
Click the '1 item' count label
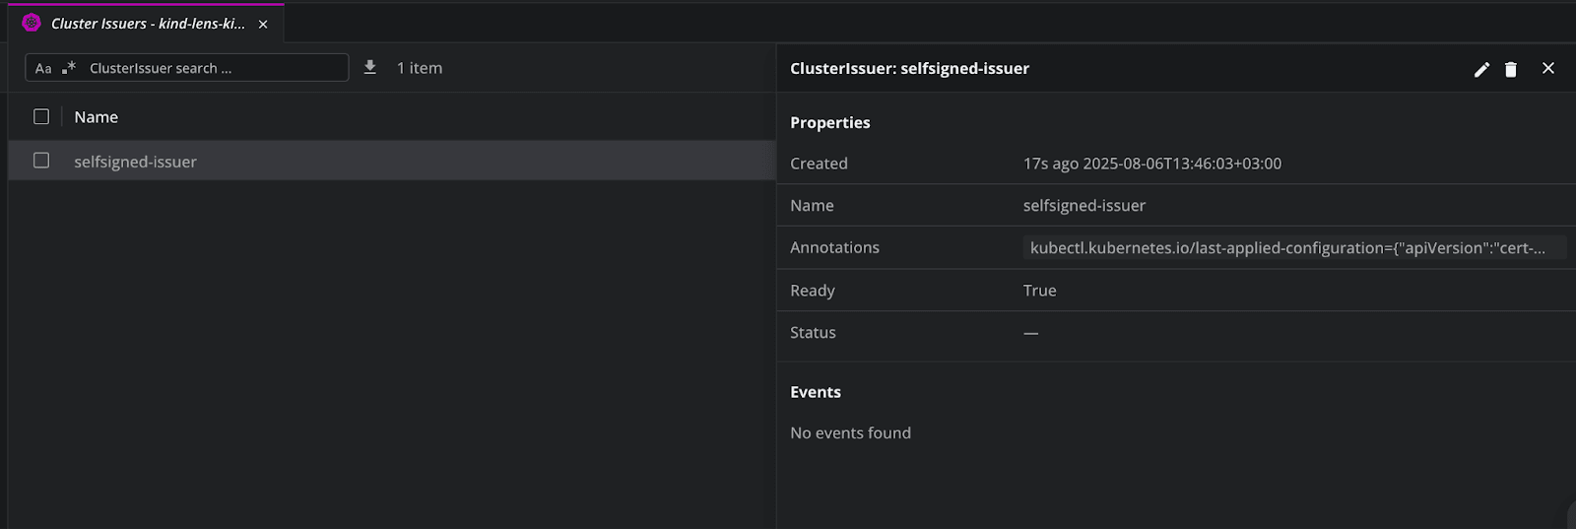[x=420, y=68]
